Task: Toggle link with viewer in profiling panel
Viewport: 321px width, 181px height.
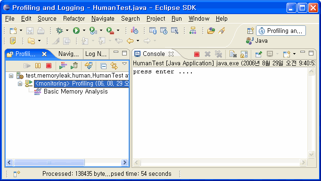Action: [114, 66]
